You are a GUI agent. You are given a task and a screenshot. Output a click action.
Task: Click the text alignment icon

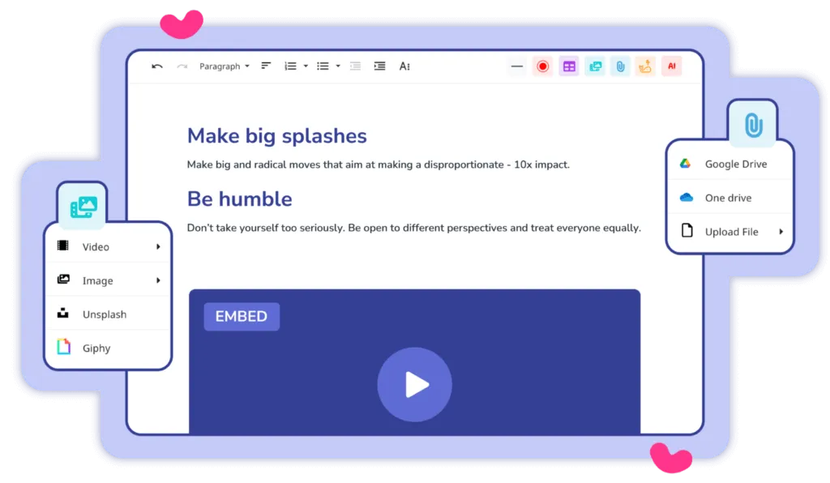click(x=266, y=66)
